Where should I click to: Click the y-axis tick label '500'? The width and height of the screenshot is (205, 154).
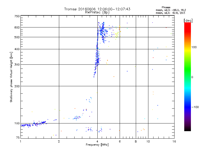tap(17, 37)
